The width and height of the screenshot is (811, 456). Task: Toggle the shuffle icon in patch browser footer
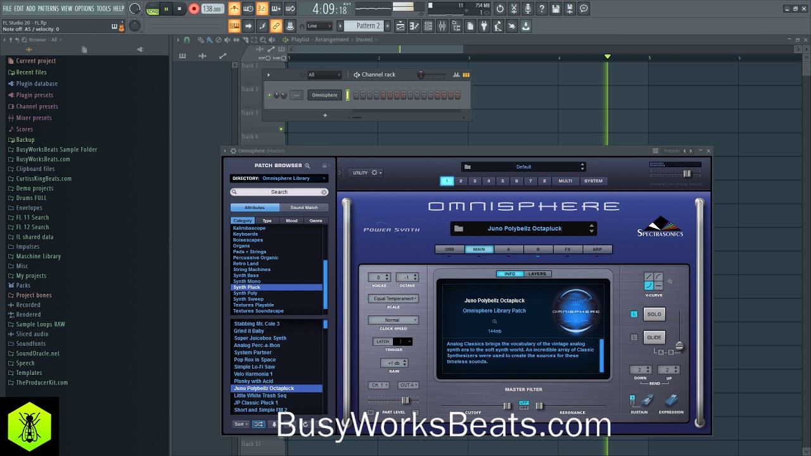coord(259,424)
